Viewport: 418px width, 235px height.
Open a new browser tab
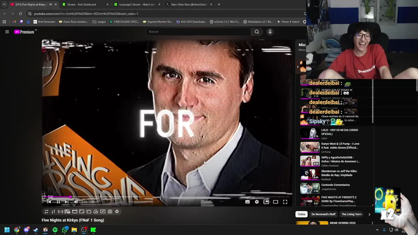click(219, 5)
